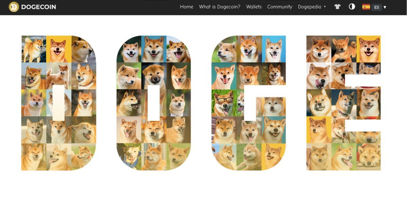This screenshot has height=198, width=407.
Task: Click the dog in blue denim jacket photo
Action: point(129,157)
